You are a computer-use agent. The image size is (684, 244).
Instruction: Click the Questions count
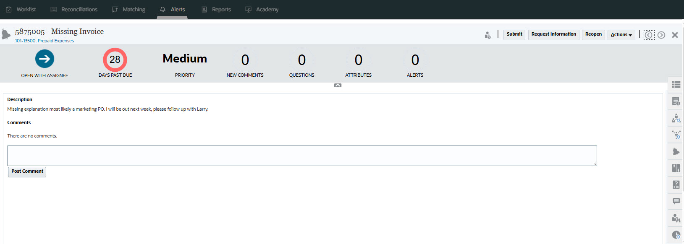[302, 60]
